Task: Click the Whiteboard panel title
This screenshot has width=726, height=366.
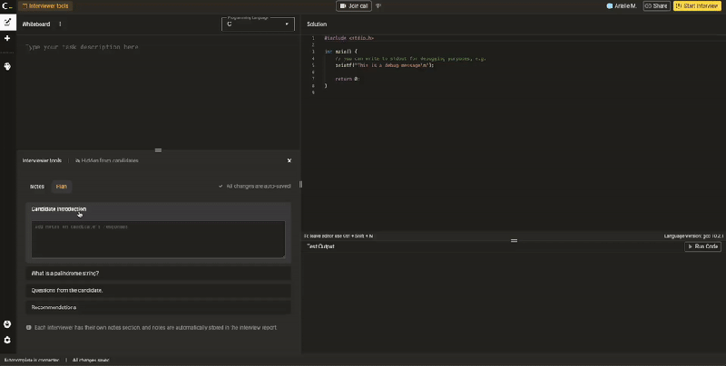Action: 36,24
